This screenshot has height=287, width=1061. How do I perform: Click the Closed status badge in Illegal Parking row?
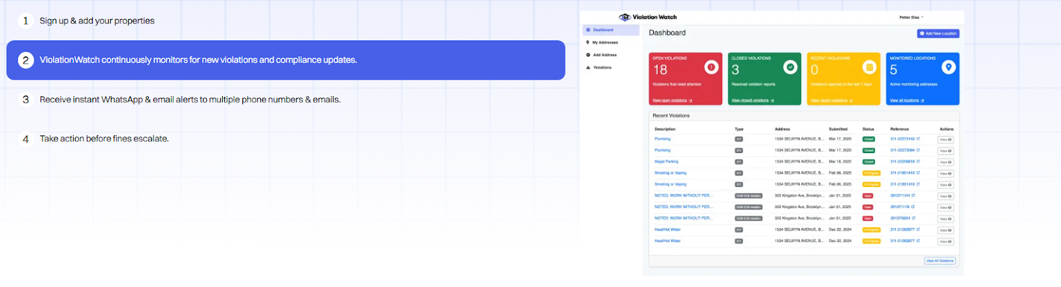[x=868, y=162]
